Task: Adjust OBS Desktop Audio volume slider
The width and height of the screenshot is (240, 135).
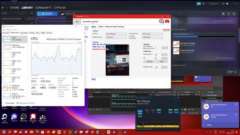Action: point(123,99)
